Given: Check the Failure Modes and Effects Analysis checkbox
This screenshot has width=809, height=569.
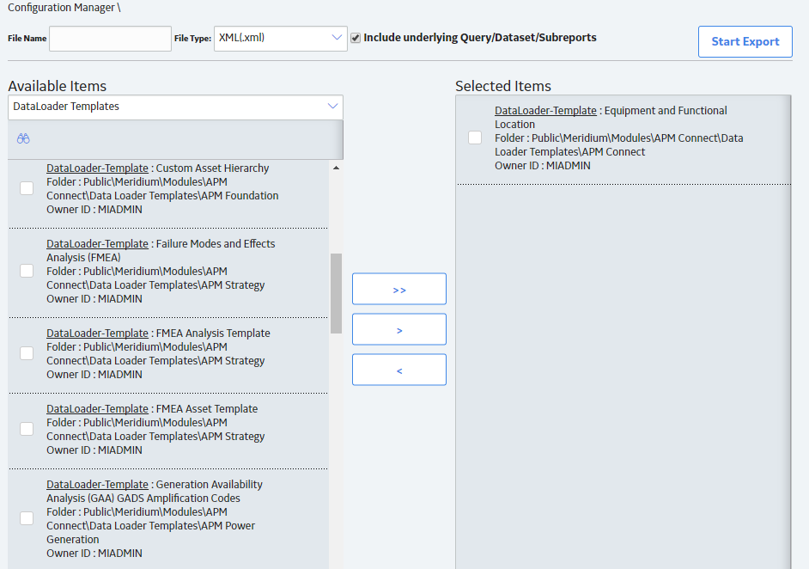Looking at the screenshot, I should [x=27, y=271].
